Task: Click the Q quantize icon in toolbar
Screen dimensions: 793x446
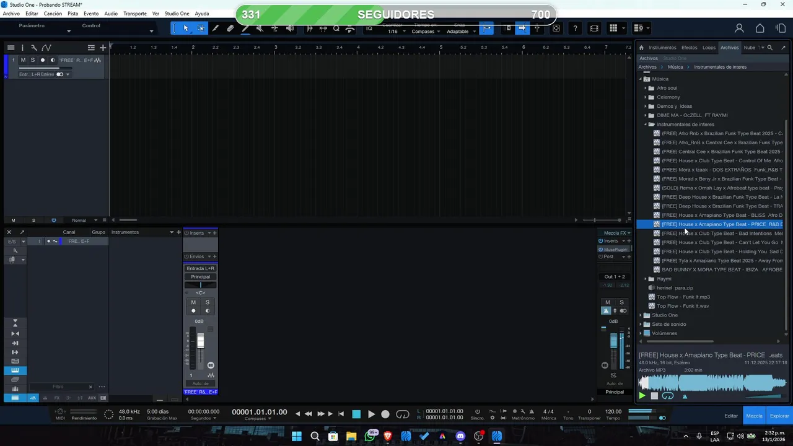Action: [336, 28]
